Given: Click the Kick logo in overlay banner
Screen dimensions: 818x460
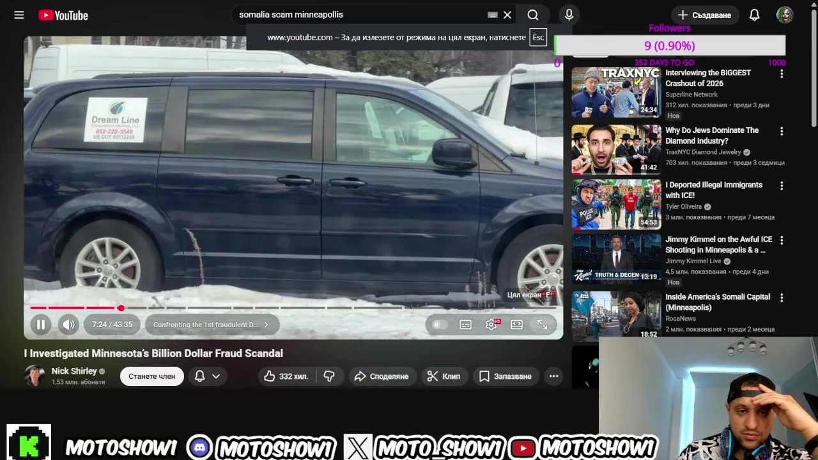Looking at the screenshot, I should point(29,442).
